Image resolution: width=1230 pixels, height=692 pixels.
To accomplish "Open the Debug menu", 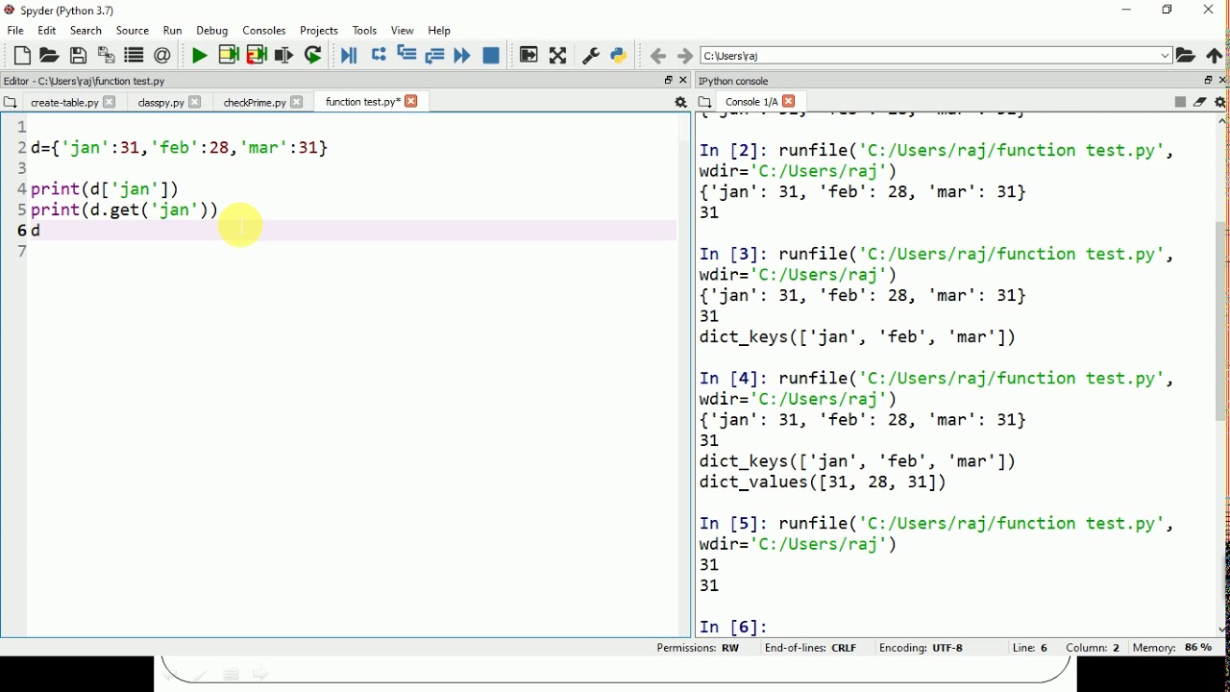I will click(x=212, y=31).
